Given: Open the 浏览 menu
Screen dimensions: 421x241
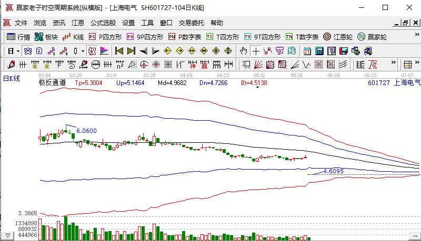Looking at the screenshot, I should 40,23.
